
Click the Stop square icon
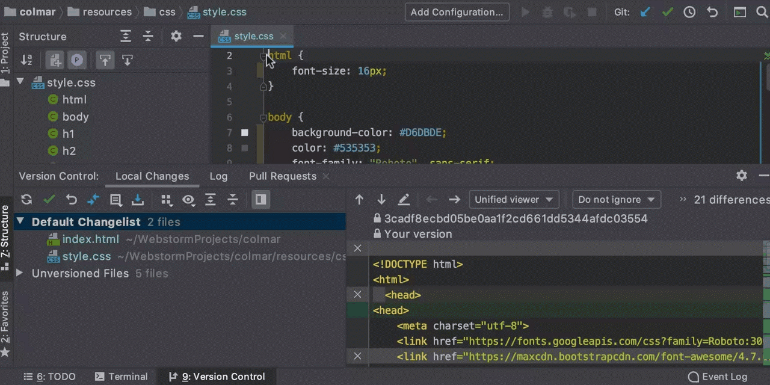(592, 12)
